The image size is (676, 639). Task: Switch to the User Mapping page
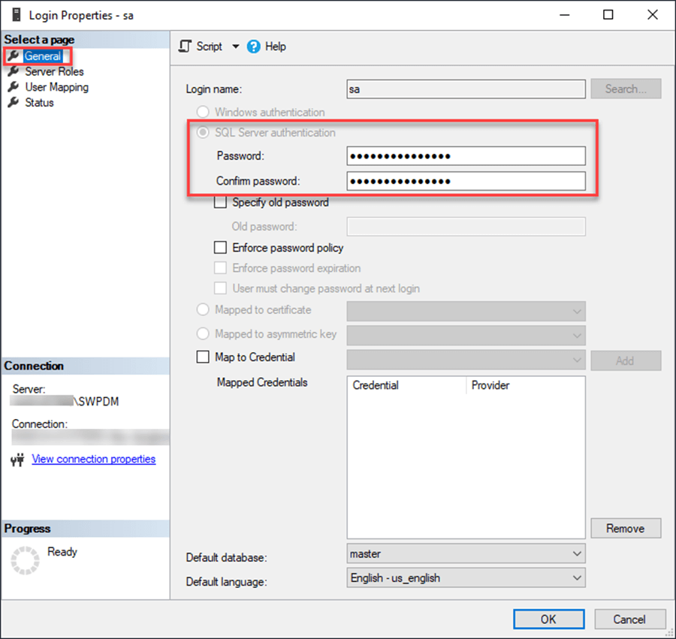tap(56, 87)
